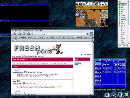130x98 pixels.
Task: Open the site announcement link
Action: [x=40, y=56]
